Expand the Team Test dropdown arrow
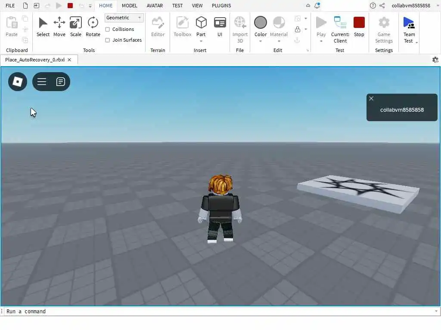441x330 pixels. point(416,43)
